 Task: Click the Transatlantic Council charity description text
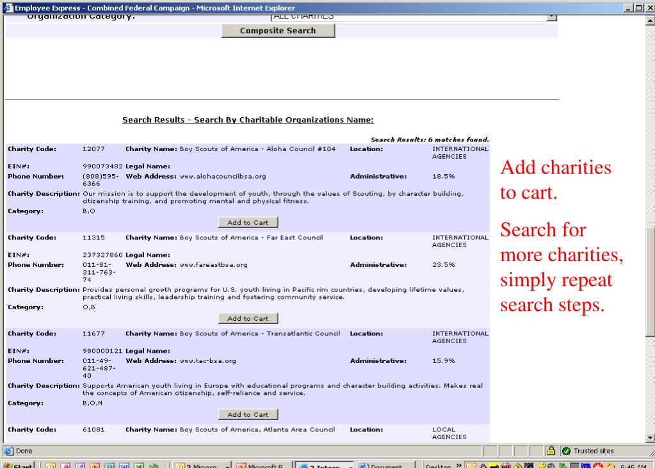point(282,389)
